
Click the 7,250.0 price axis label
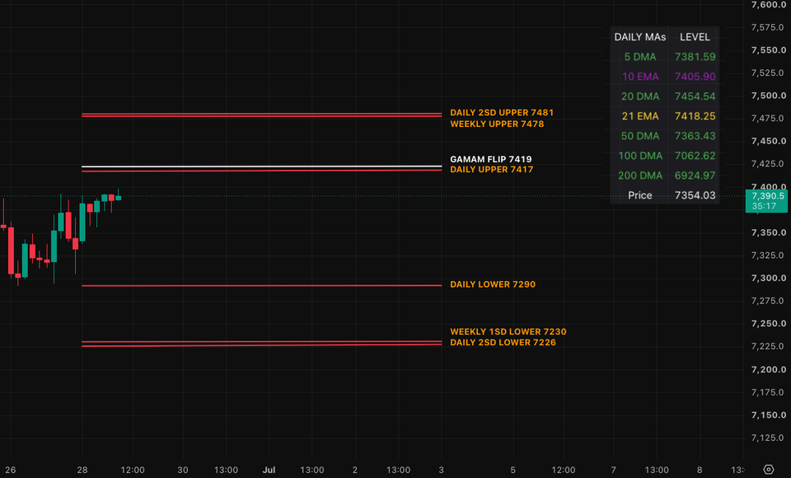(768, 324)
